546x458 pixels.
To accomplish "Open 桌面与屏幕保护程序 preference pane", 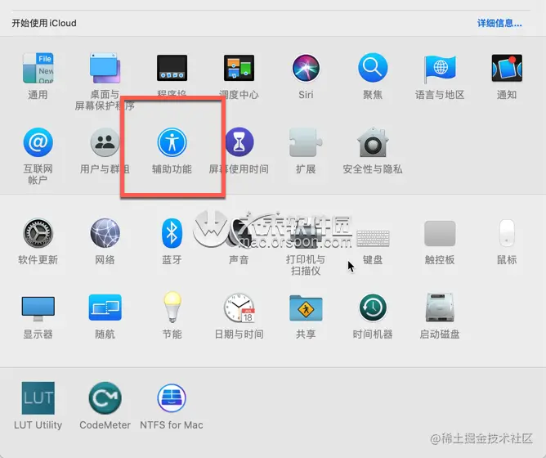I will (x=105, y=68).
